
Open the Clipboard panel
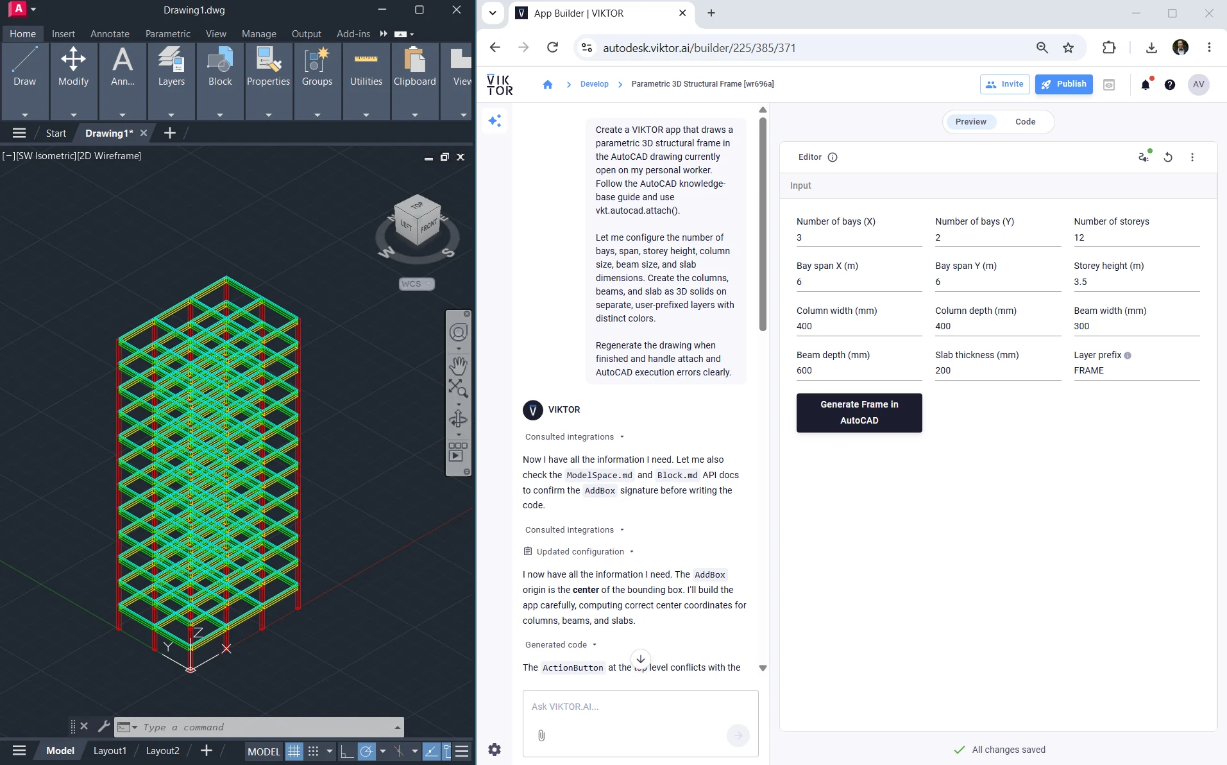point(415,81)
